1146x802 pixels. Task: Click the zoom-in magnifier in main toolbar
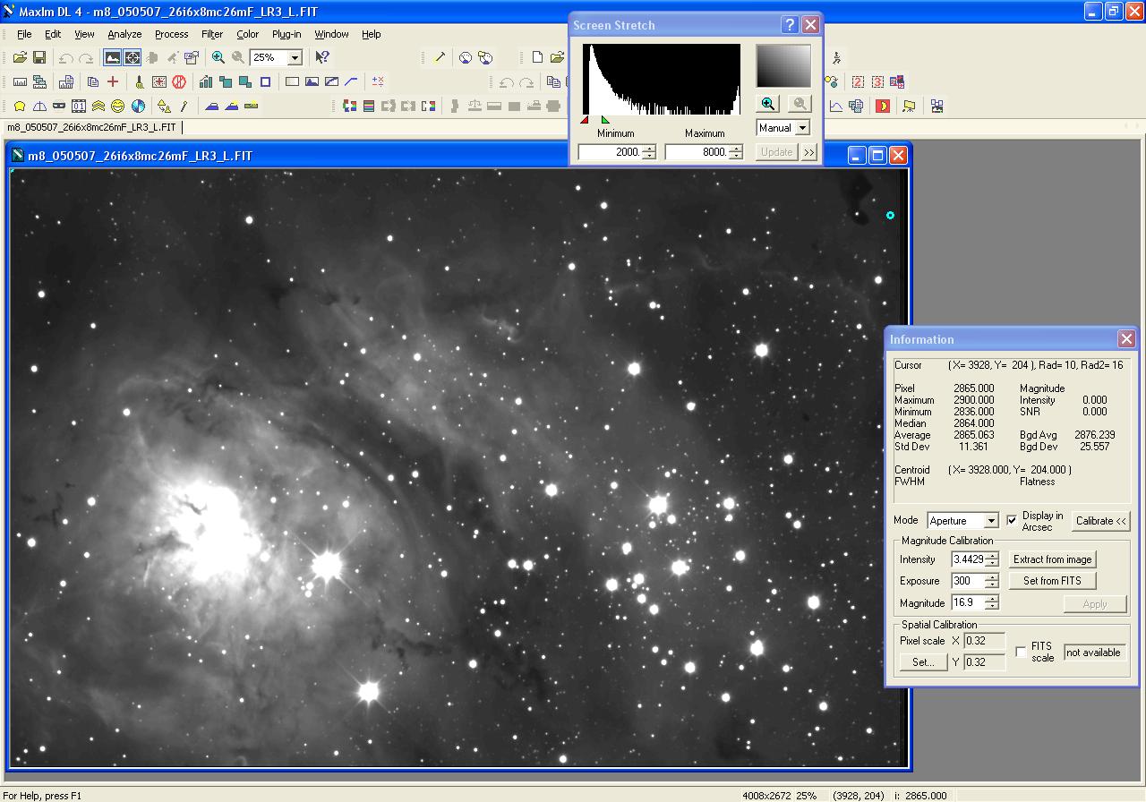point(218,57)
